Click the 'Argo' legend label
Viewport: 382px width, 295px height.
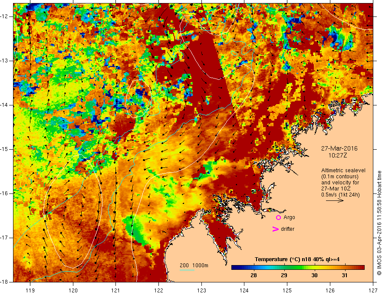coord(289,218)
